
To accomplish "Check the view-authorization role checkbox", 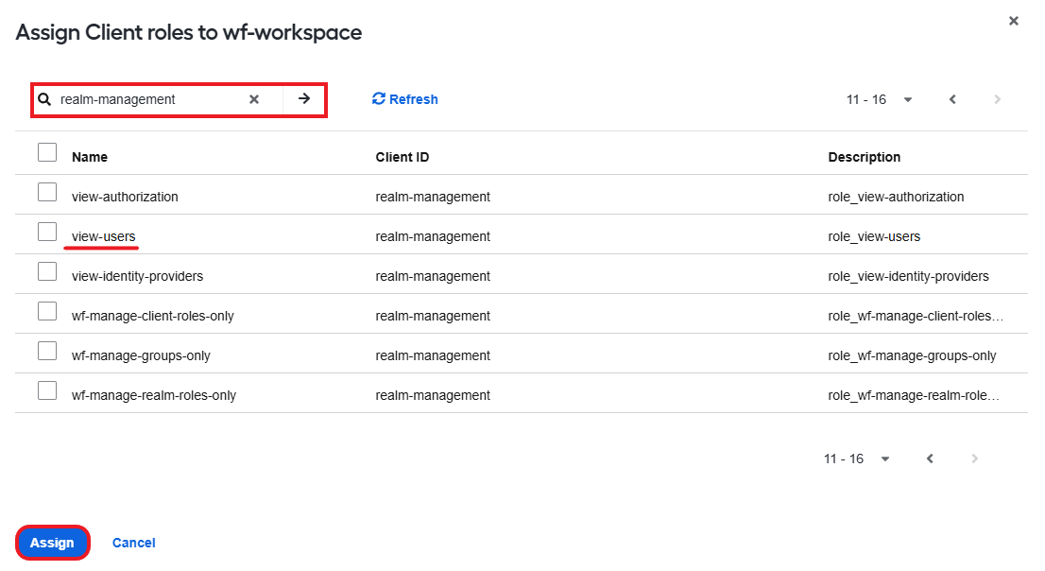I will (x=47, y=192).
